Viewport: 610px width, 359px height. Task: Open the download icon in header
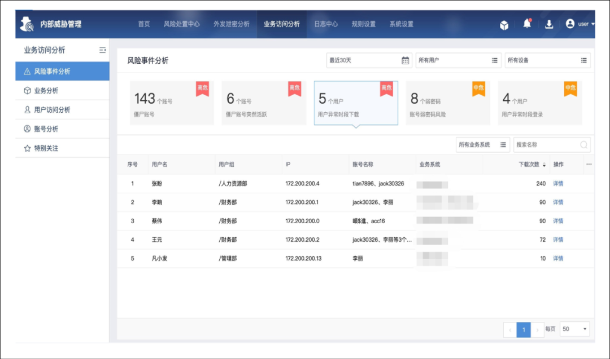[548, 24]
